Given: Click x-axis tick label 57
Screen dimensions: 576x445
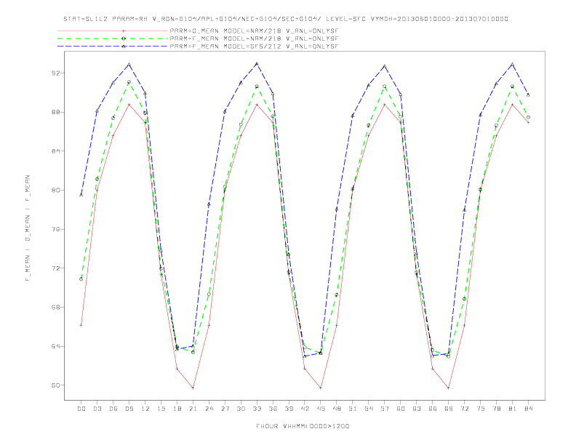Looking at the screenshot, I should point(385,409).
